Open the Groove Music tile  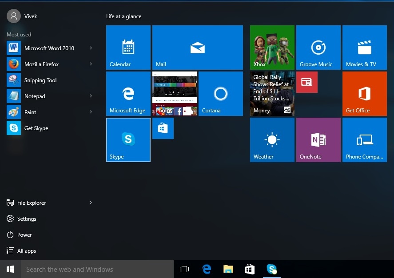(318, 48)
